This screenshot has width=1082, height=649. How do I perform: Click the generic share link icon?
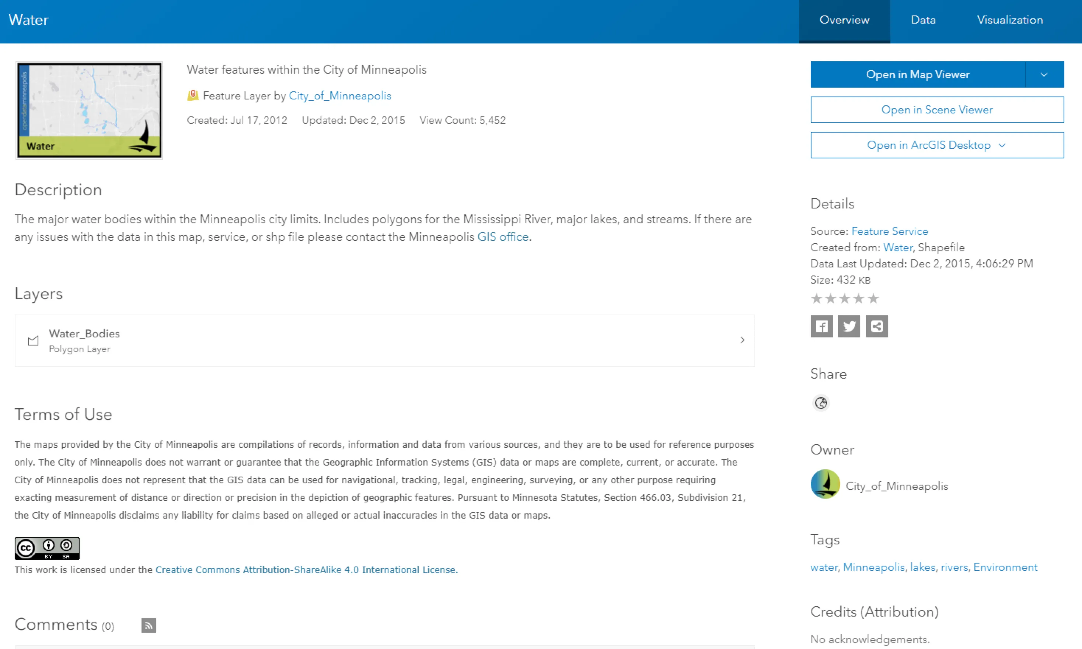click(x=877, y=326)
